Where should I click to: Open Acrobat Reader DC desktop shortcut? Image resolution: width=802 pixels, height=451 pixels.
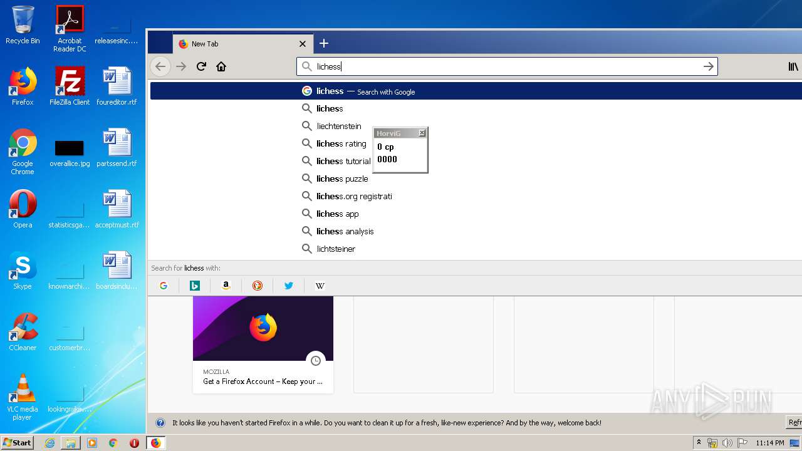click(70, 29)
